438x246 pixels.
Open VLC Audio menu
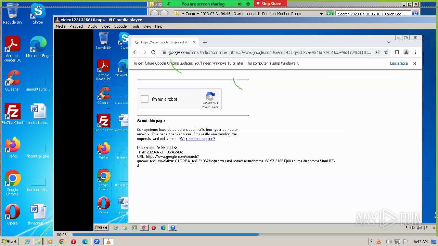click(92, 26)
